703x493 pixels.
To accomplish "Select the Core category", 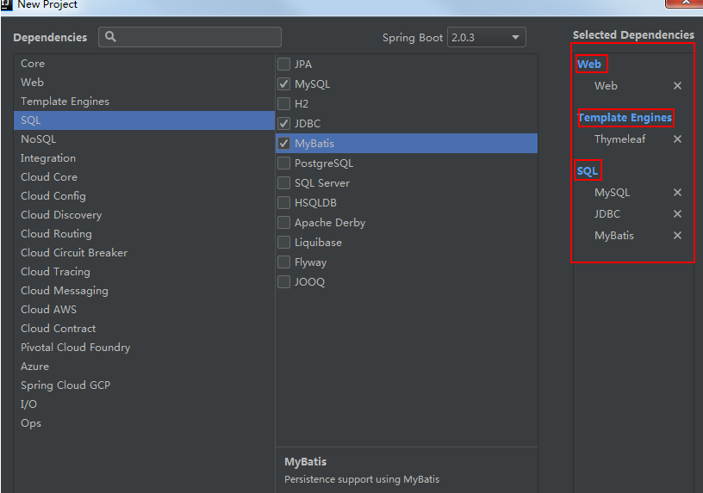I will click(144, 64).
